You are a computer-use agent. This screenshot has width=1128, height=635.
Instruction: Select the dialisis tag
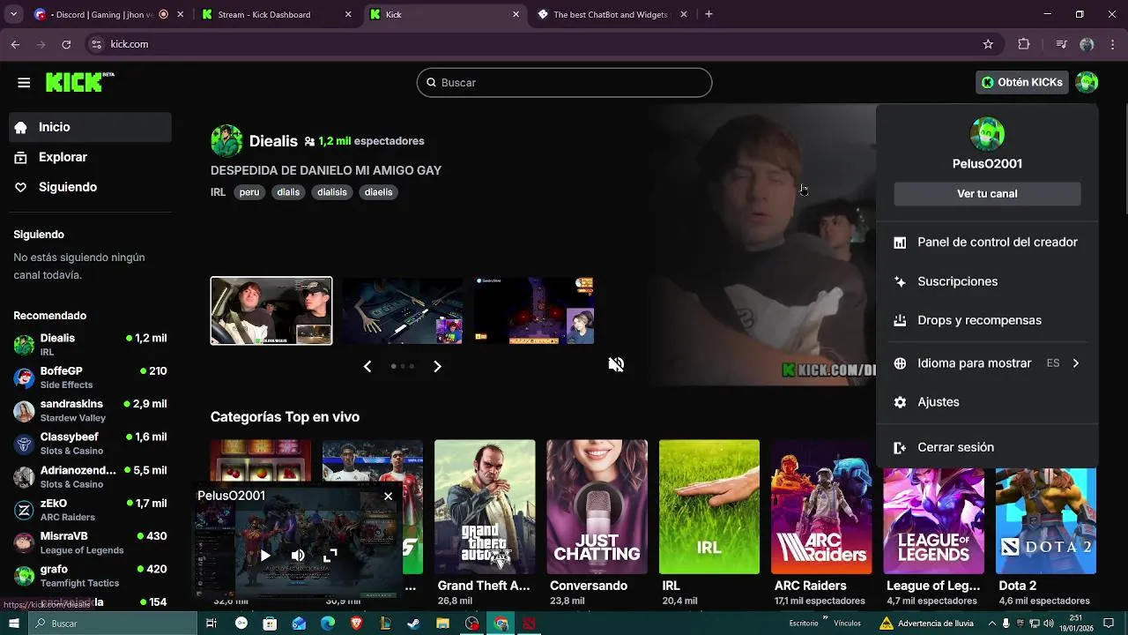332,192
